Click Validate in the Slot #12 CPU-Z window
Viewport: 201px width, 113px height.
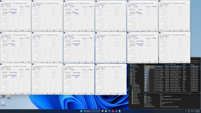(181, 62)
